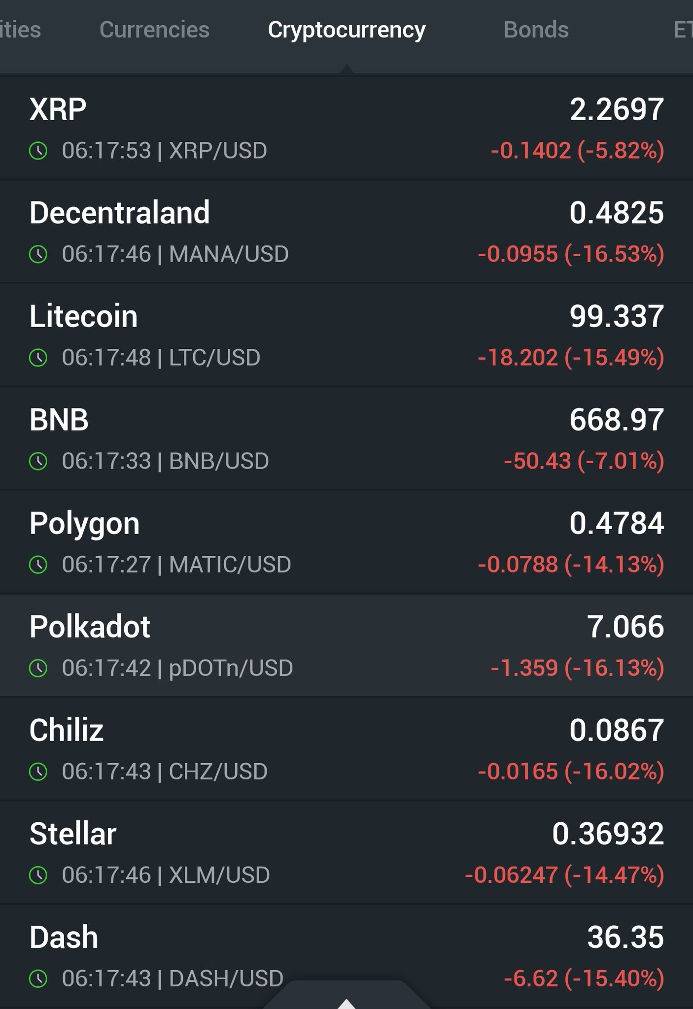Open the Polygon instrument name
This screenshot has height=1009, width=693.
(x=84, y=524)
